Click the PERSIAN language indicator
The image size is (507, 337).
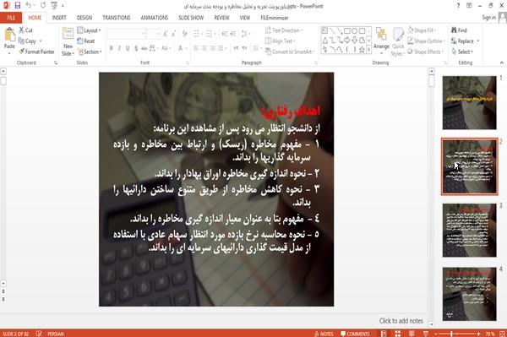click(56, 334)
